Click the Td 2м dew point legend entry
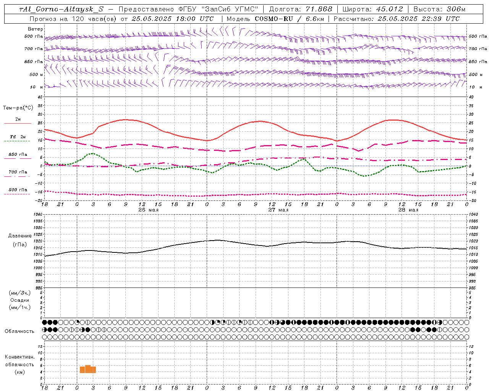Screen dimensions: 489x391 coord(18,137)
